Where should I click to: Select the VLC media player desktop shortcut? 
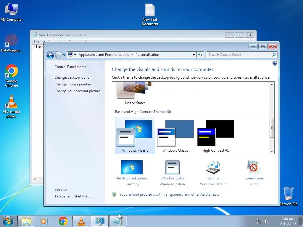(12, 106)
